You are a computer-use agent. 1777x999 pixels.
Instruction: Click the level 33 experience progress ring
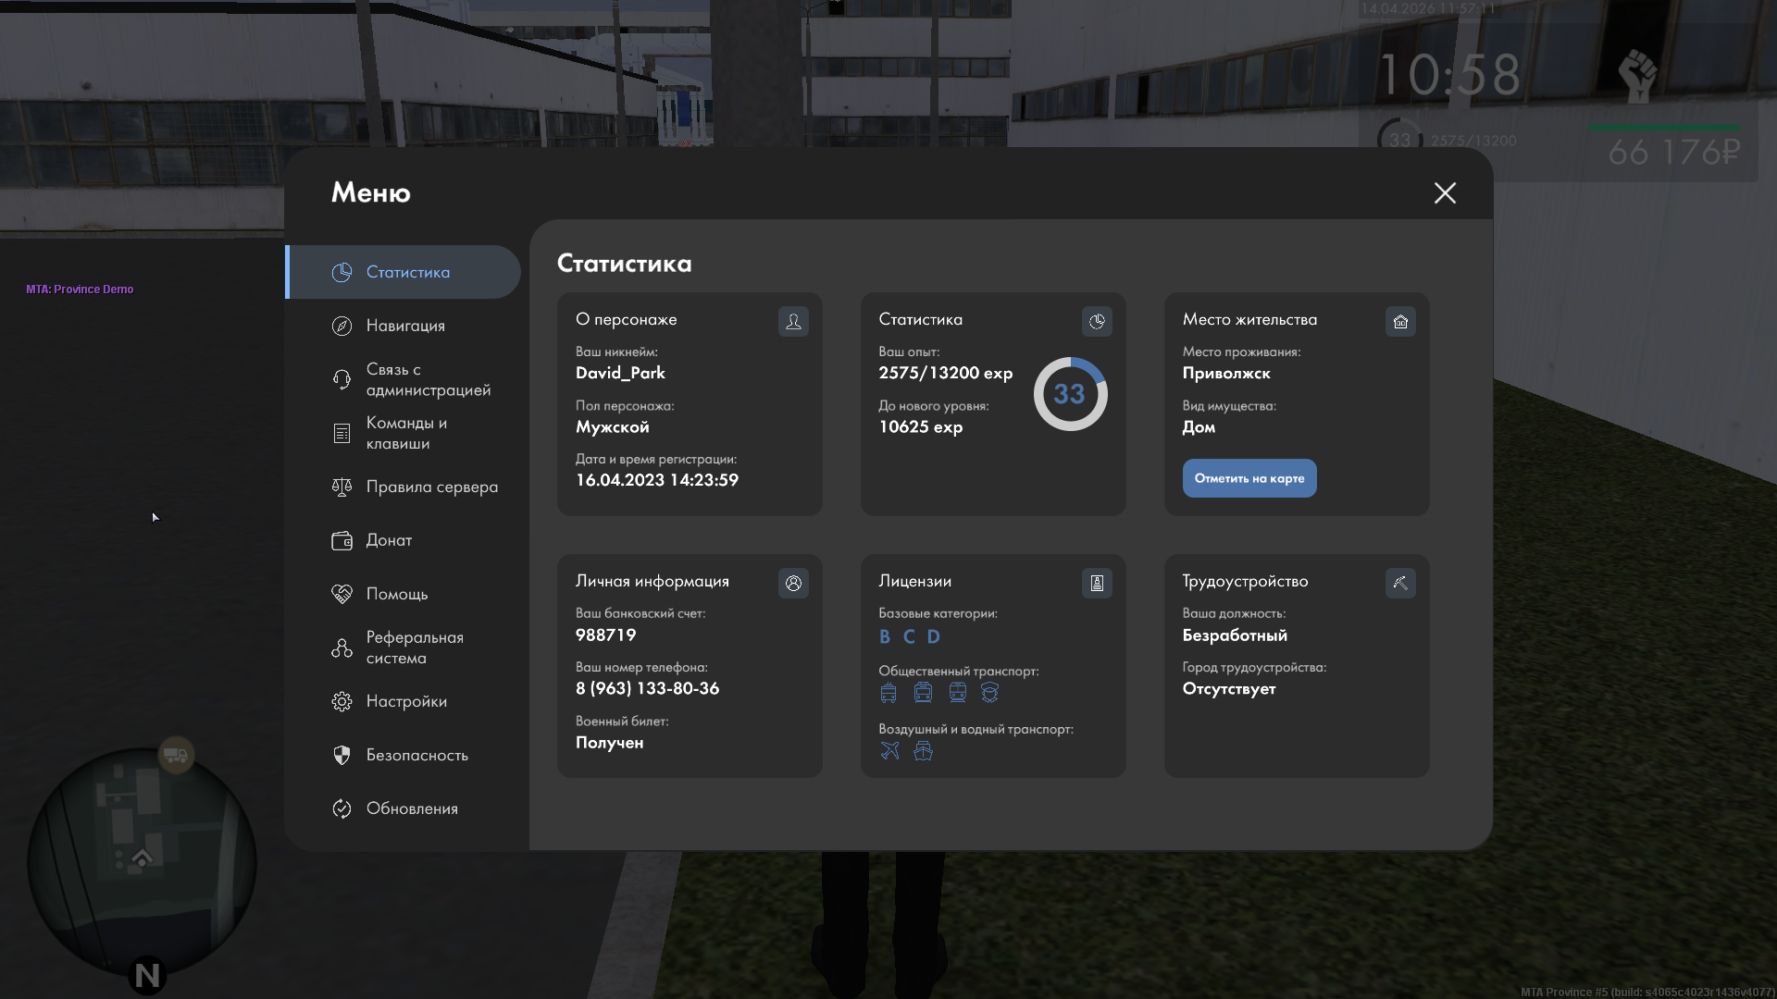1070,394
